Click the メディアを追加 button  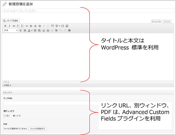pyautogui.click(x=11, y=21)
